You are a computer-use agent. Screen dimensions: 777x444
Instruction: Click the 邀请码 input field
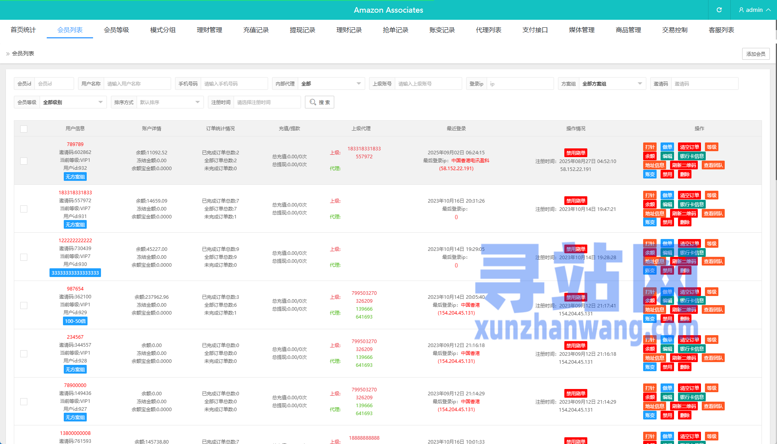pos(705,83)
